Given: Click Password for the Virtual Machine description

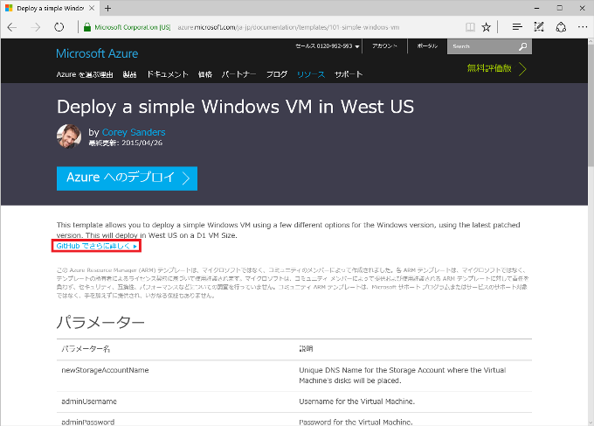Looking at the screenshot, I should (356, 422).
